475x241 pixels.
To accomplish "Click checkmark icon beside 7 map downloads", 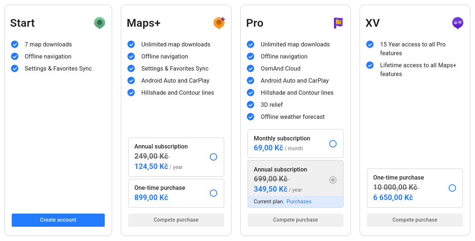I will coord(15,44).
